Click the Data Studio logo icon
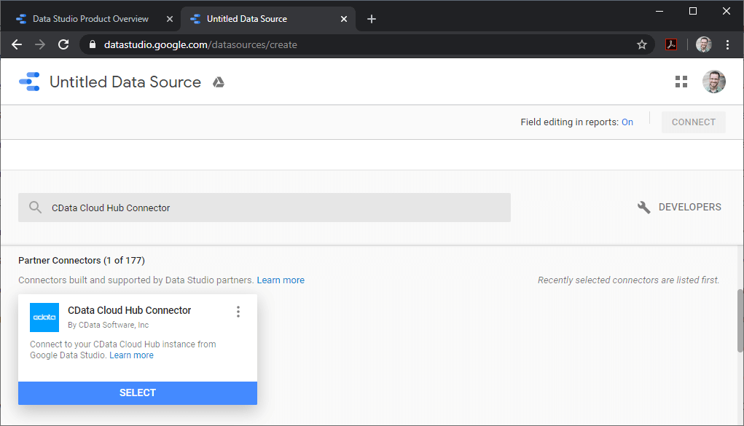 [29, 82]
